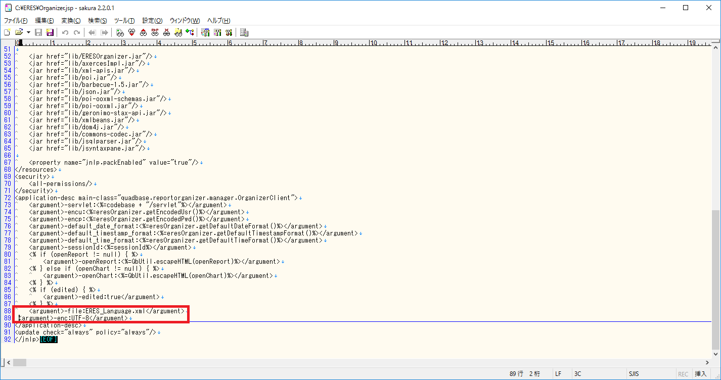Open the ウィンドウ(W) menu

tap(185, 21)
